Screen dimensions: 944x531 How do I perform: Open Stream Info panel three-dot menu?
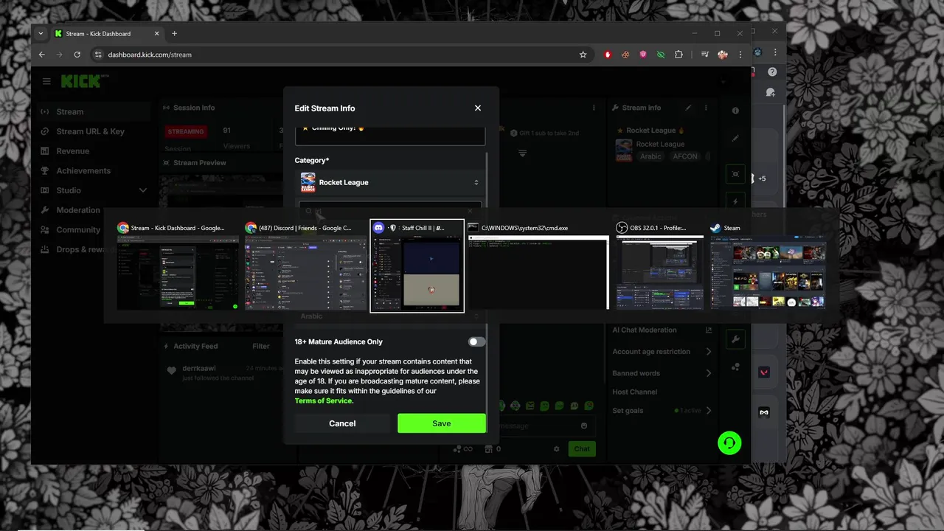click(x=706, y=108)
